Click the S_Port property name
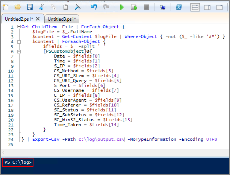Screen dimensions: 230x175 click(62, 85)
